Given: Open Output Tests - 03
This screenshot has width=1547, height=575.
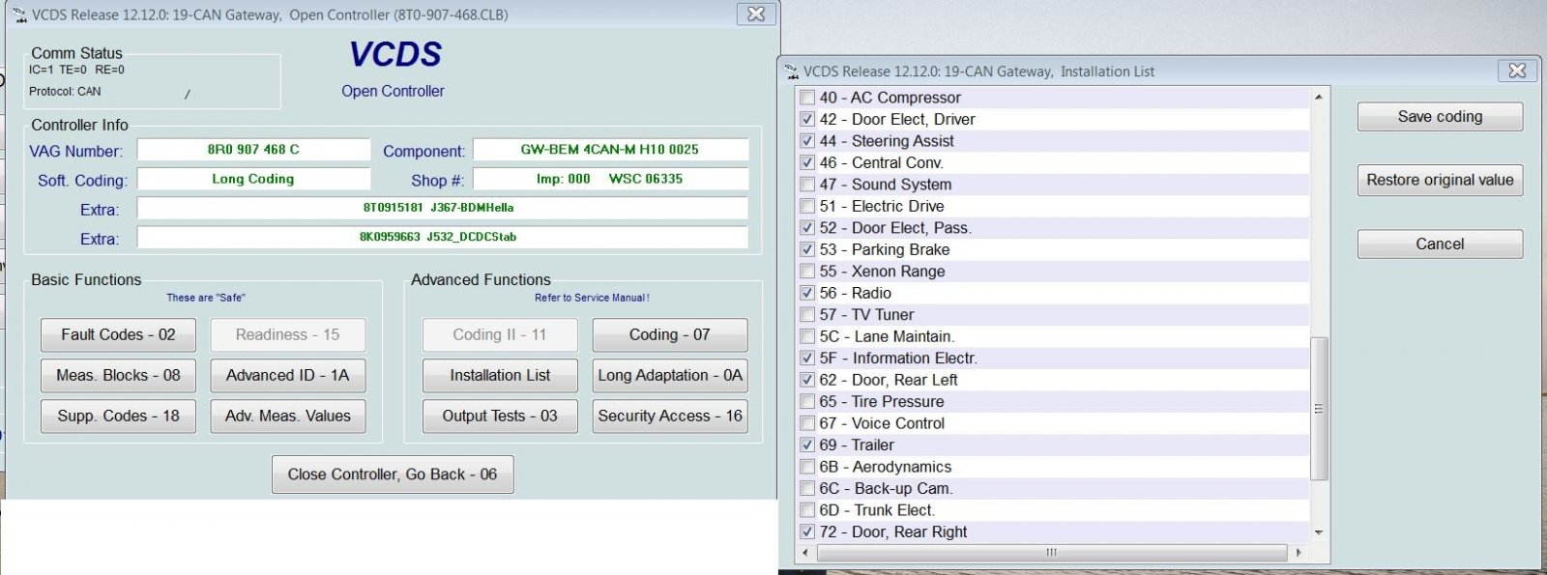Looking at the screenshot, I should pos(500,417).
